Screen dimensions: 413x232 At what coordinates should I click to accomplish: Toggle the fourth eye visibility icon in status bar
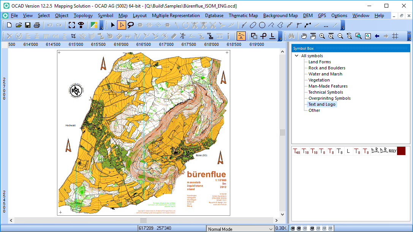[x=312, y=229]
